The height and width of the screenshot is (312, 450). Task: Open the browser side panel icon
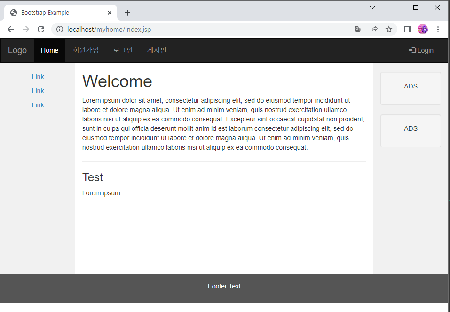pos(408,29)
